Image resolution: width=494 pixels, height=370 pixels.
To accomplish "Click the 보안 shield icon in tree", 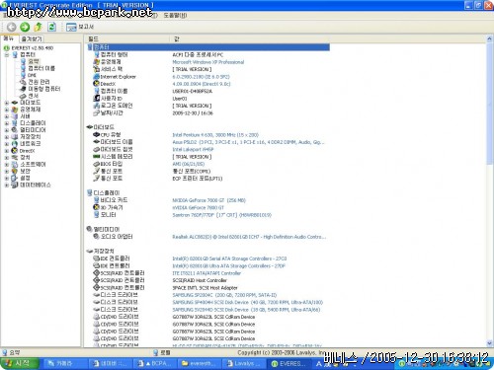I will coord(15,172).
